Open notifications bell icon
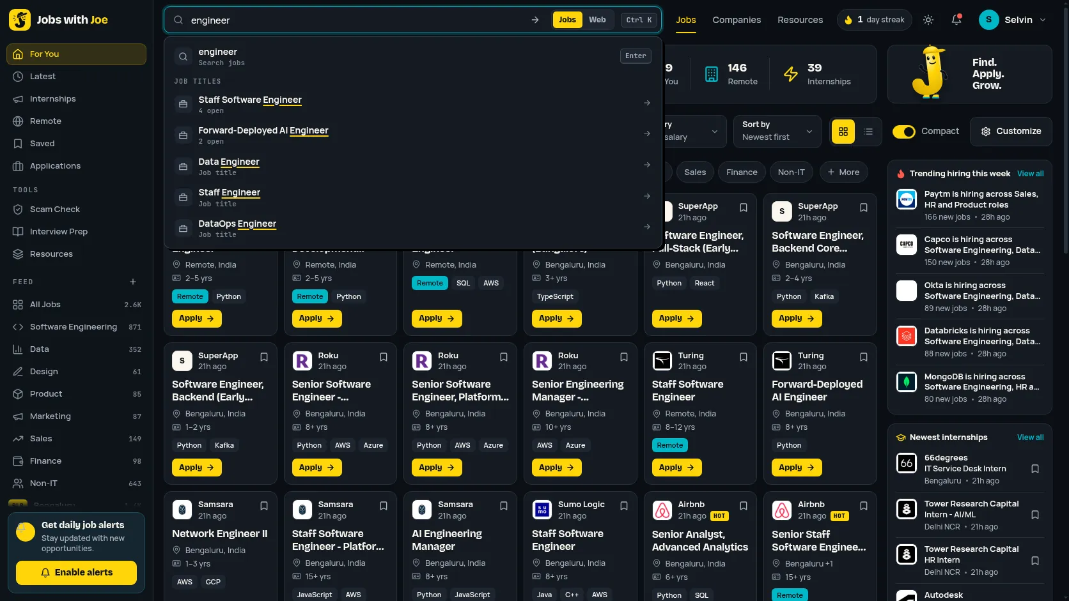The height and width of the screenshot is (601, 1069). 956,20
